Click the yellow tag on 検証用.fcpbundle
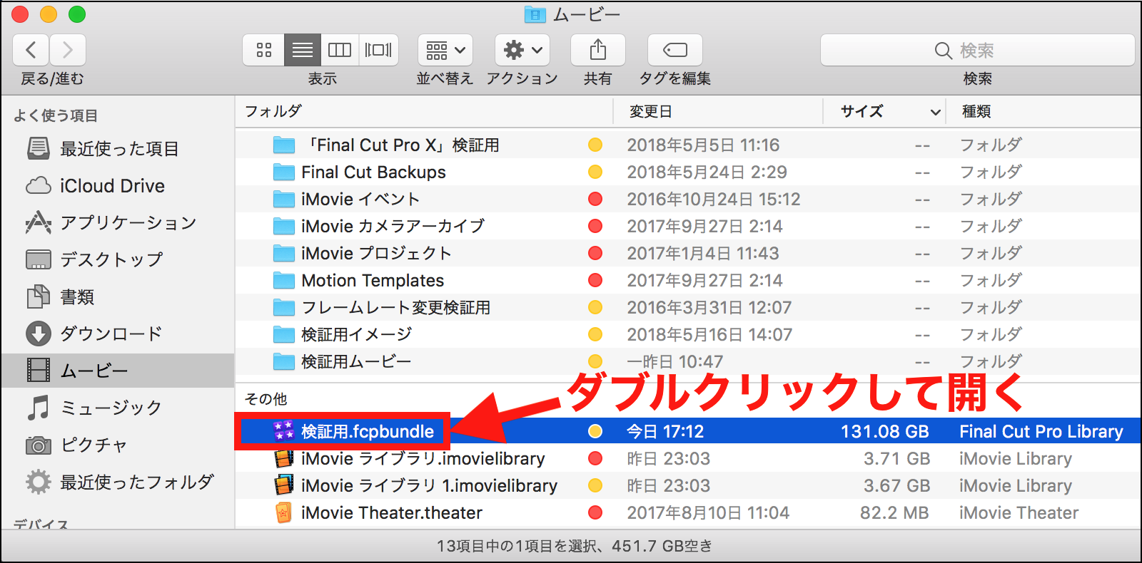 click(x=595, y=431)
